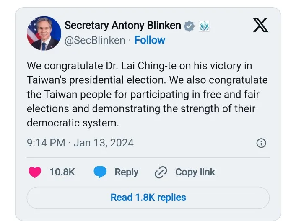This screenshot has height=221, width=296.
Task: Click the Jan 13, 2024 date
Action: (104, 143)
